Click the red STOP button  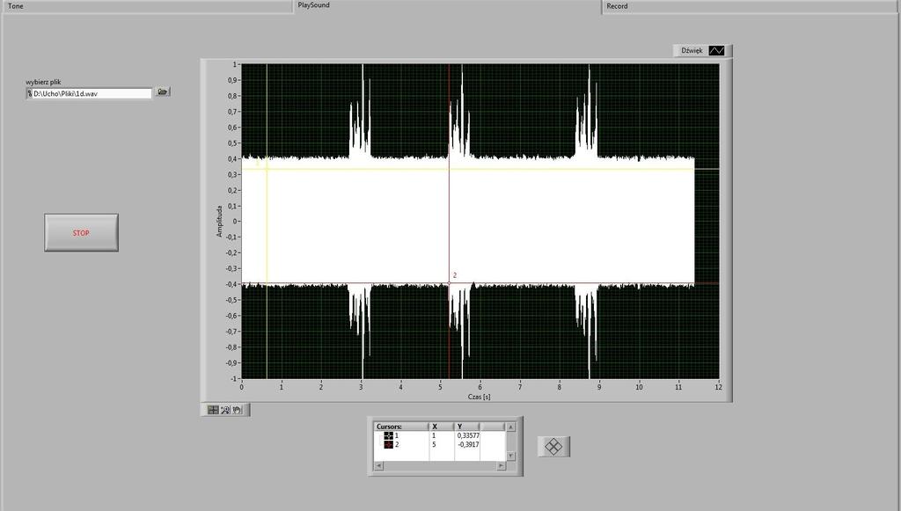coord(81,232)
